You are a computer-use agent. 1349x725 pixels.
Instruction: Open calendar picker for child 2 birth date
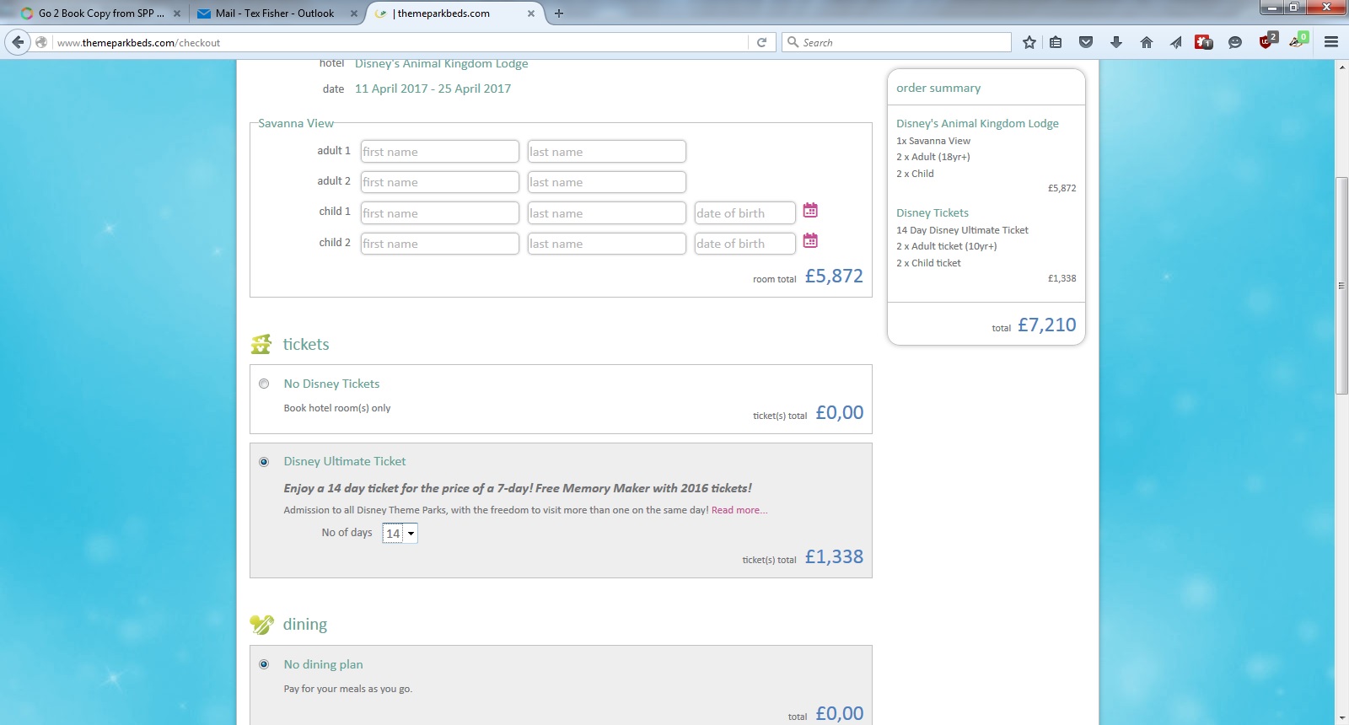point(810,240)
